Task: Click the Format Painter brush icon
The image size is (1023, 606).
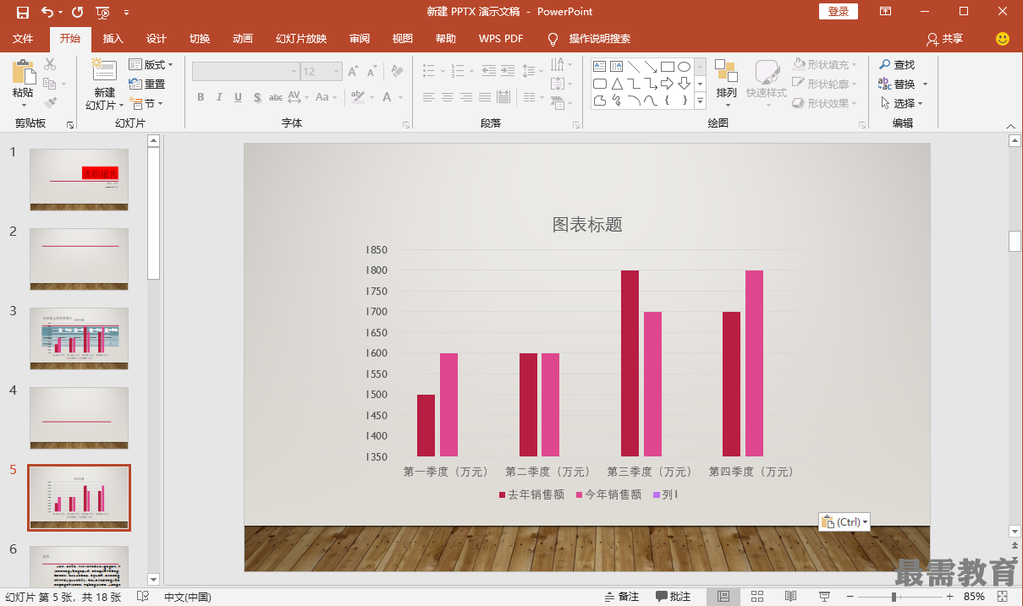Action: click(x=50, y=103)
